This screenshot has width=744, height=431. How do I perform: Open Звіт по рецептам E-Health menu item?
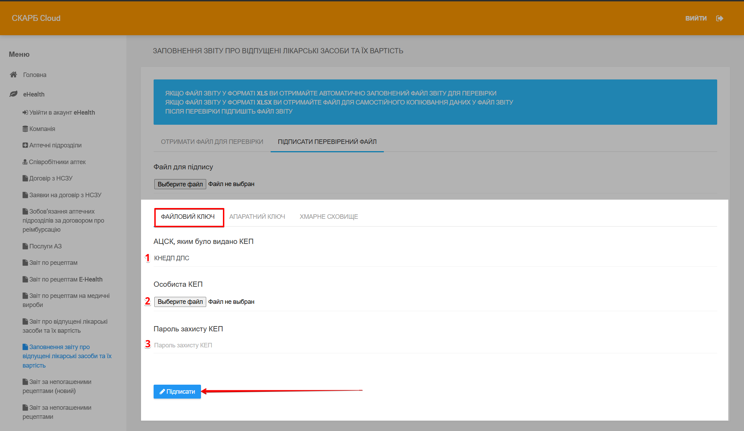(x=65, y=279)
